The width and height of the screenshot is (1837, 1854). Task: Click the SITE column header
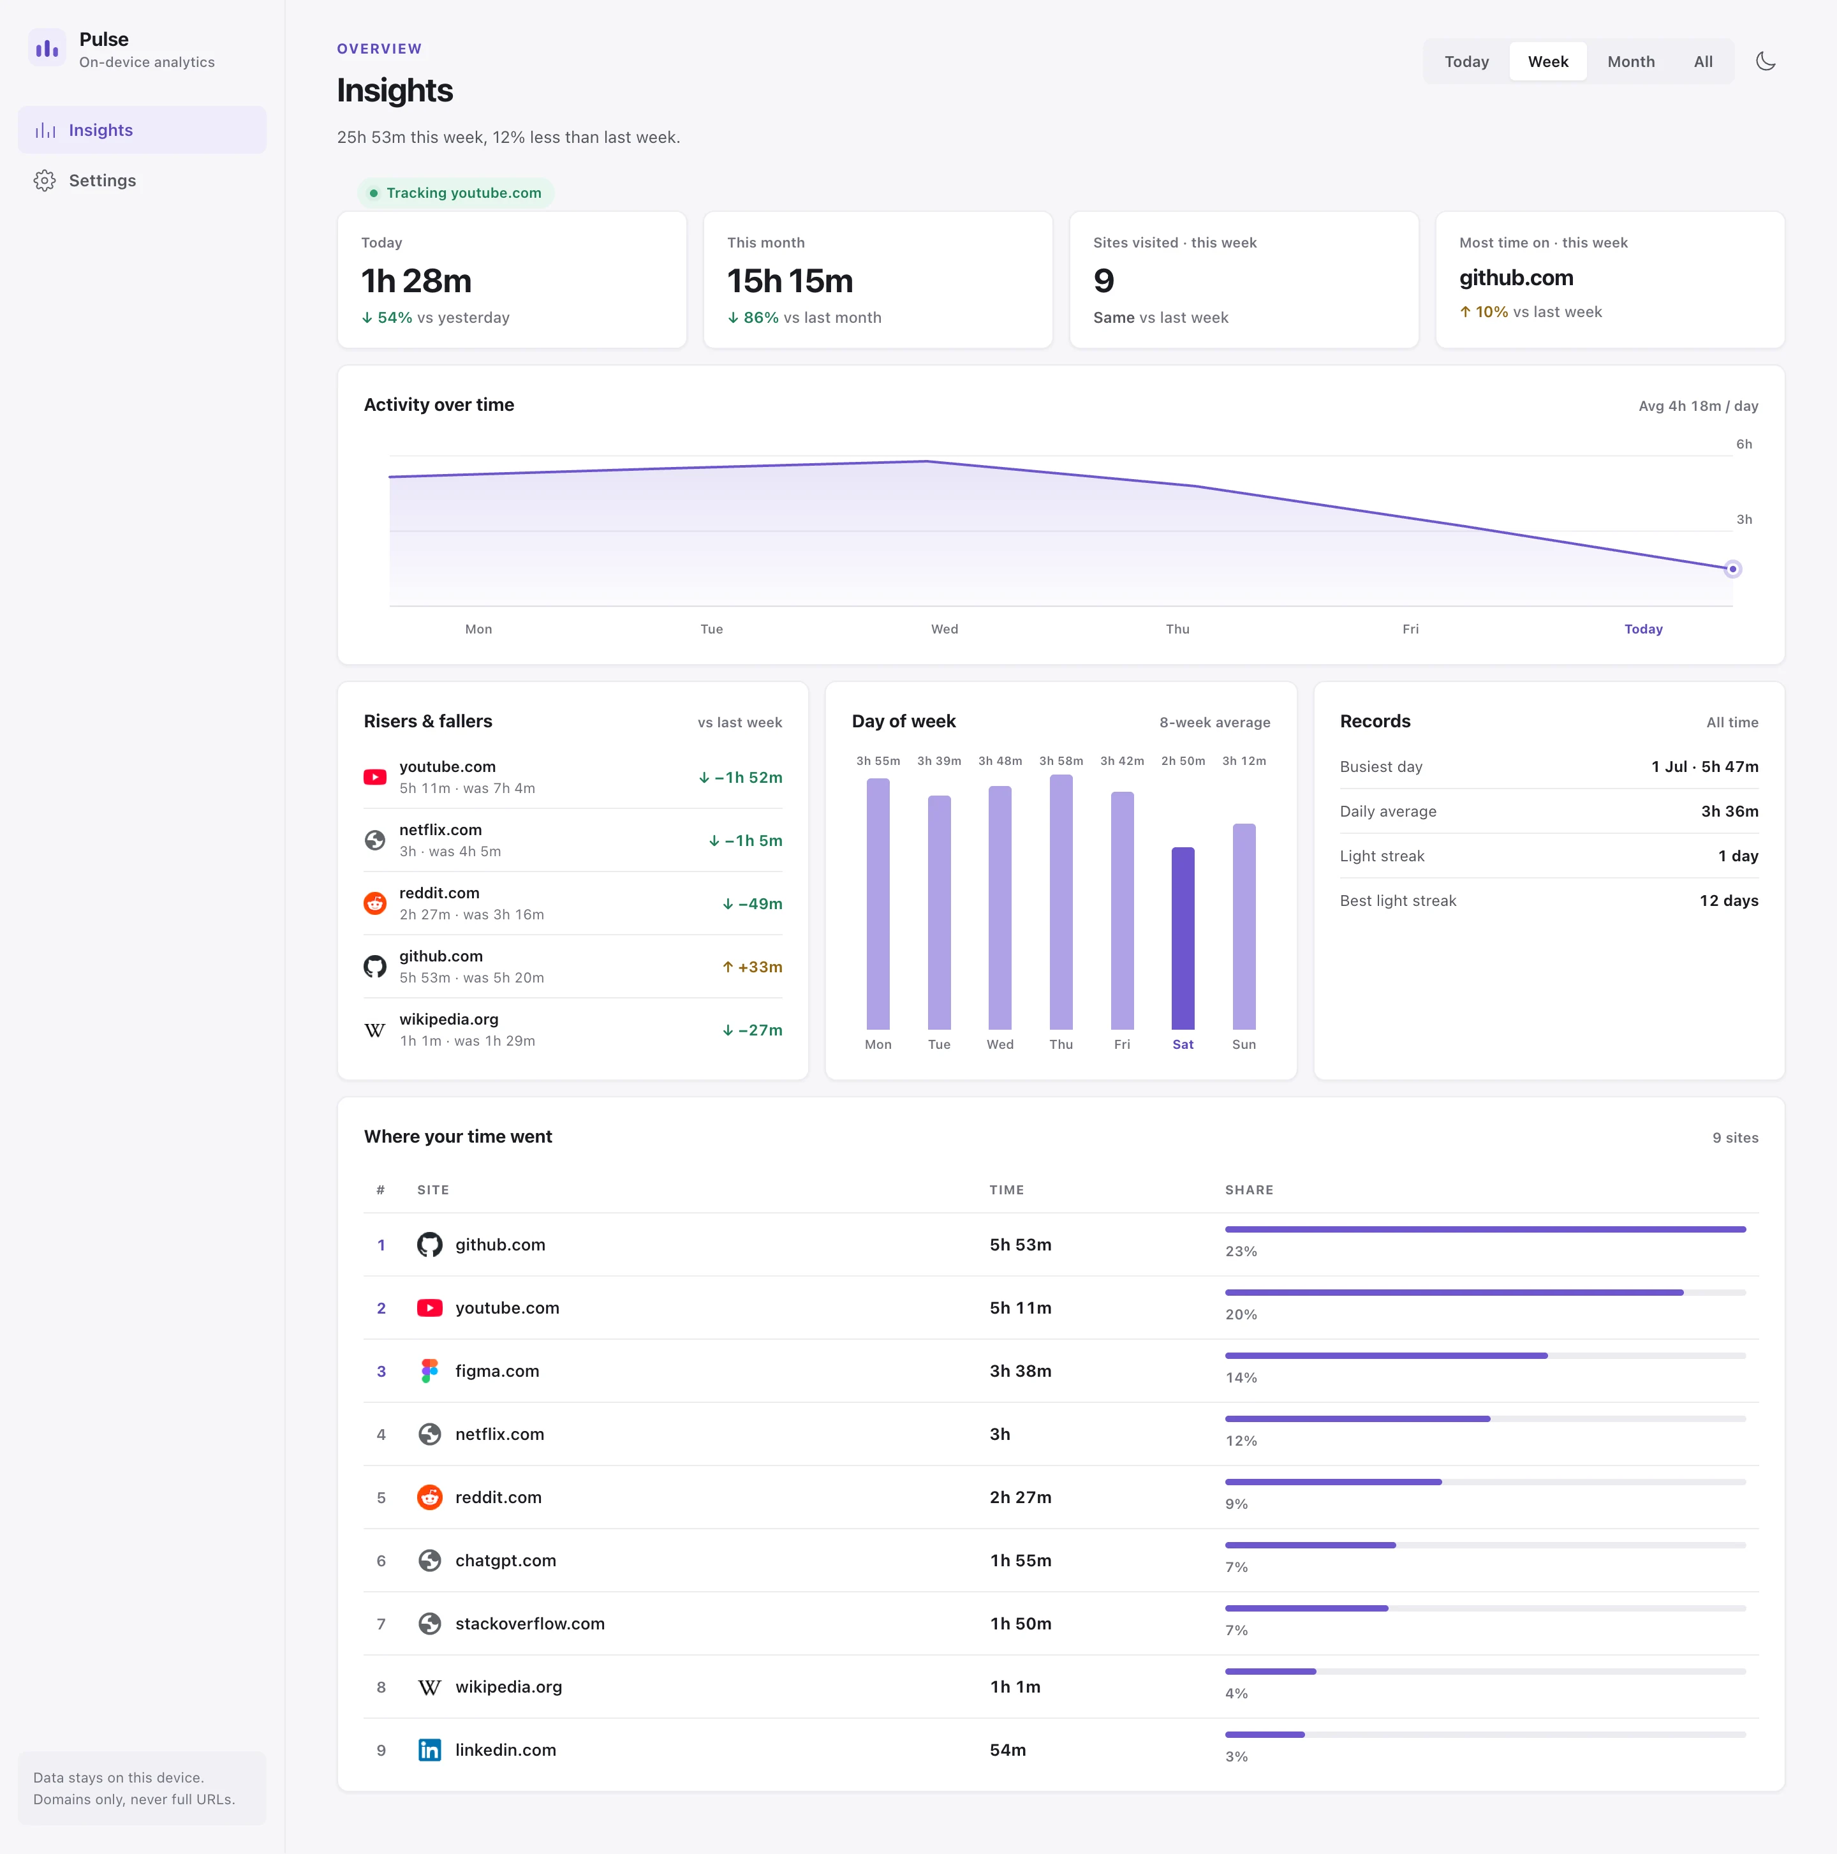pos(432,1190)
